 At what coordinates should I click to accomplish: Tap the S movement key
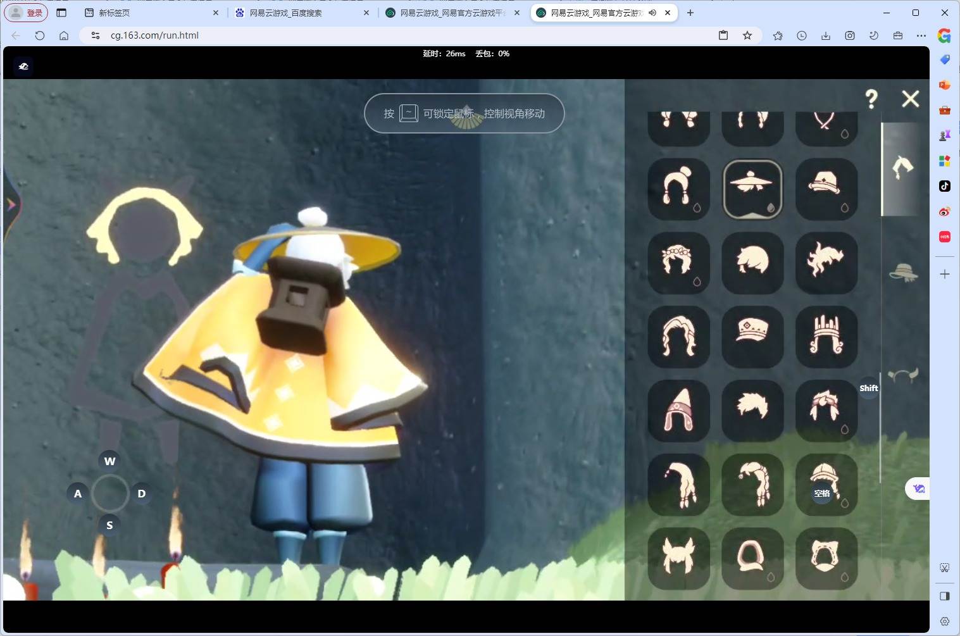(x=109, y=525)
